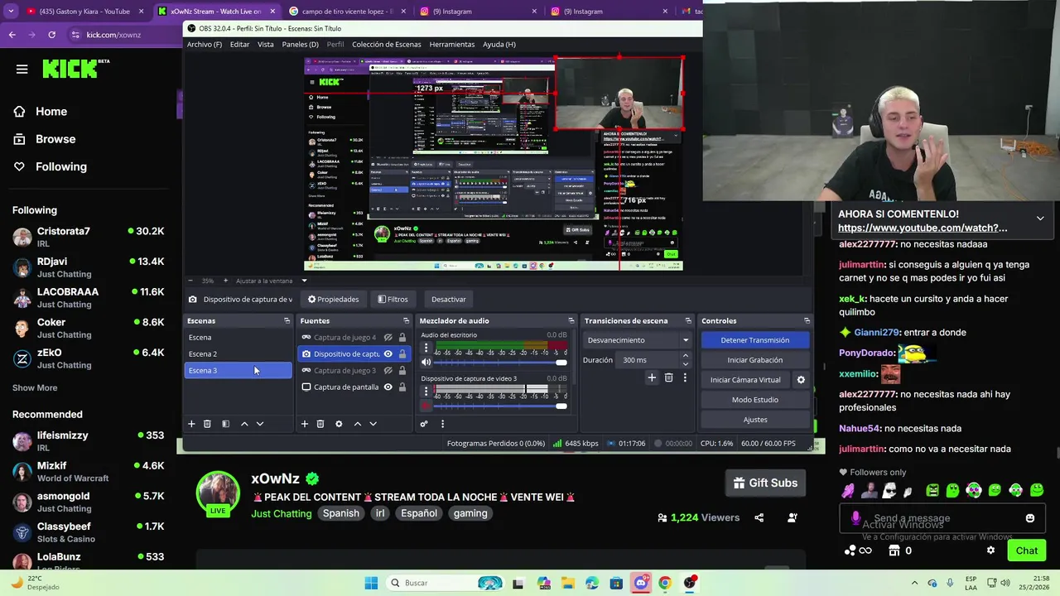Open virtual camera settings gear

(801, 380)
